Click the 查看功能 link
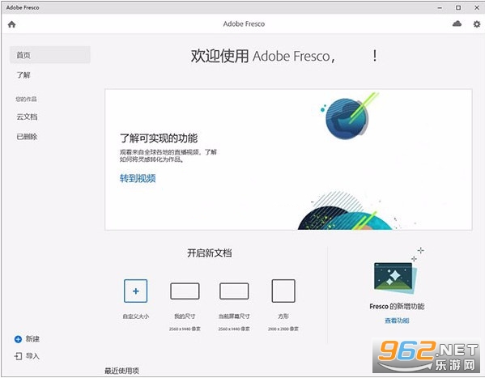 (397, 321)
